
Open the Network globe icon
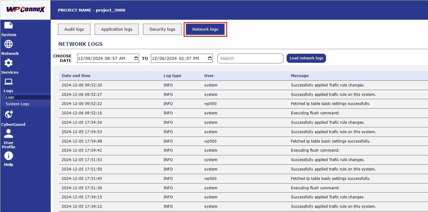pos(8,44)
